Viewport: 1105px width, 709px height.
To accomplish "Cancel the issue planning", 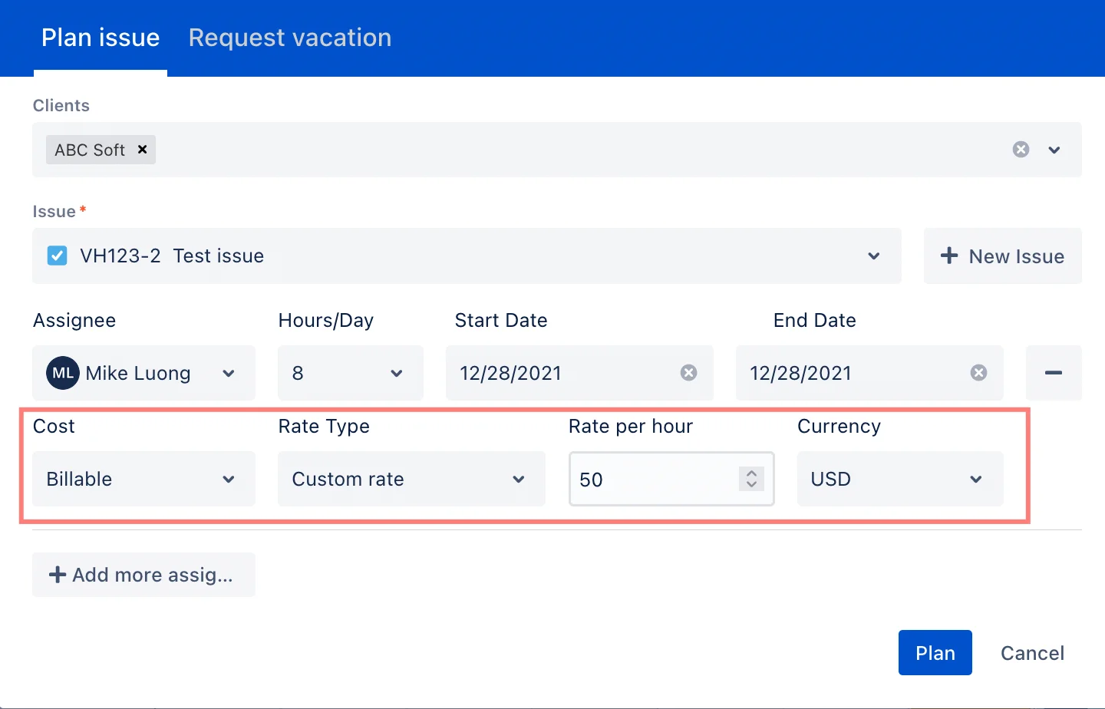I will [x=1032, y=652].
